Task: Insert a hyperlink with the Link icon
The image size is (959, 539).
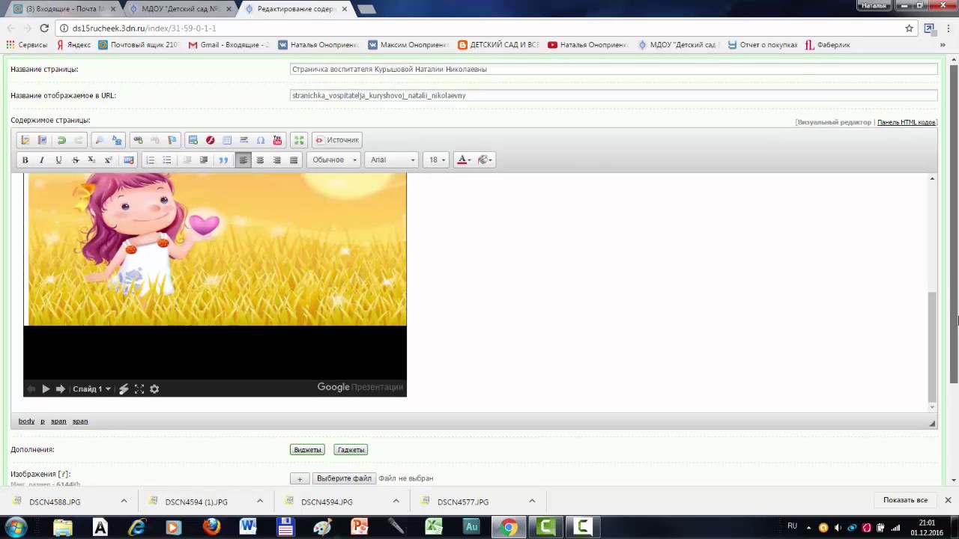Action: click(x=138, y=140)
